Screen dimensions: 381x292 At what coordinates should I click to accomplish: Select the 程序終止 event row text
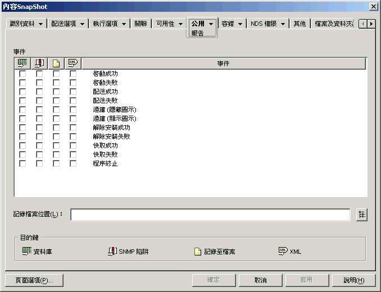click(x=105, y=163)
